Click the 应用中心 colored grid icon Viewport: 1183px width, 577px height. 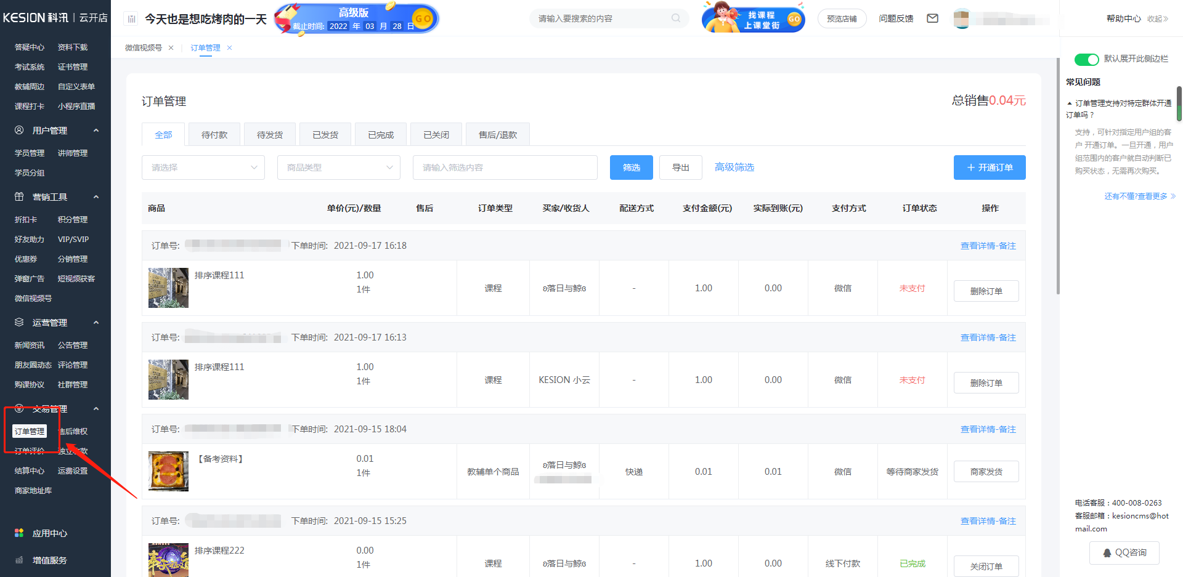[19, 533]
